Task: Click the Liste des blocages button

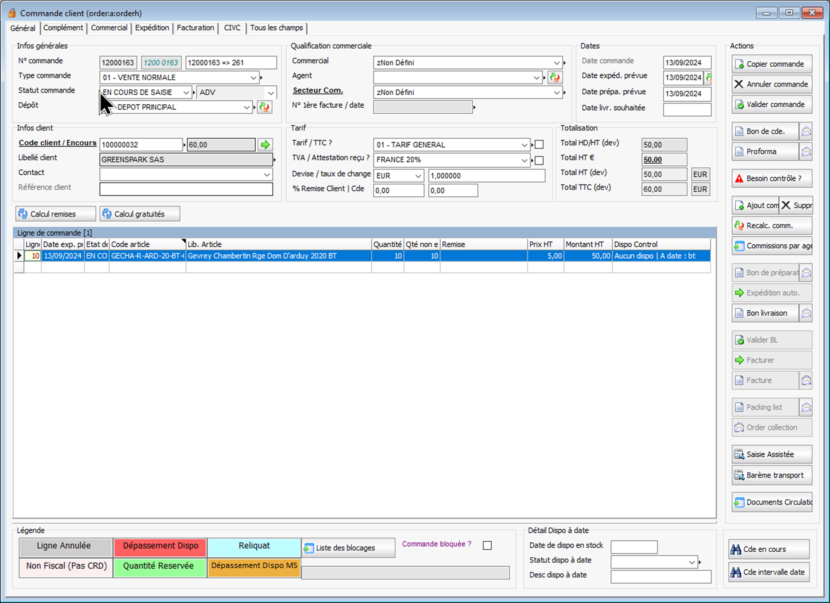Action: [348, 548]
